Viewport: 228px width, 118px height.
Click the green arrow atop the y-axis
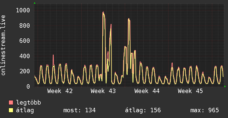click(x=35, y=3)
